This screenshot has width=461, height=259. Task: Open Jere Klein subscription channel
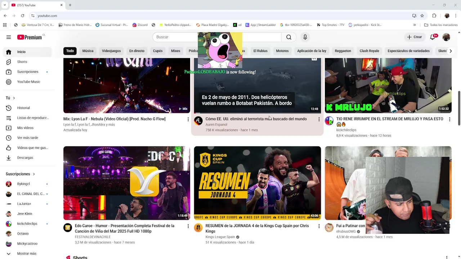pos(28,214)
